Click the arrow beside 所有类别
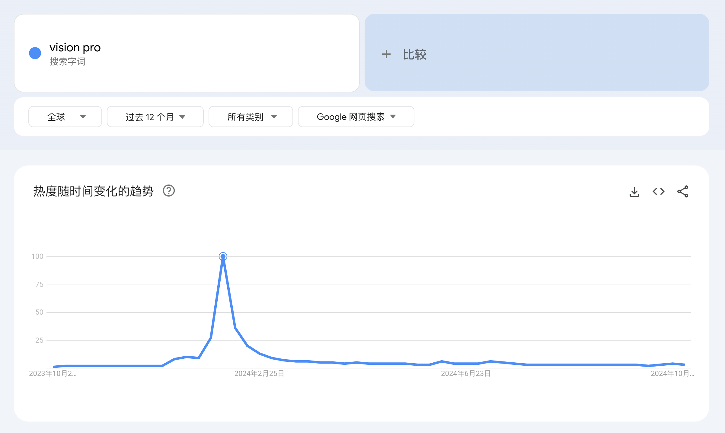 coord(274,117)
